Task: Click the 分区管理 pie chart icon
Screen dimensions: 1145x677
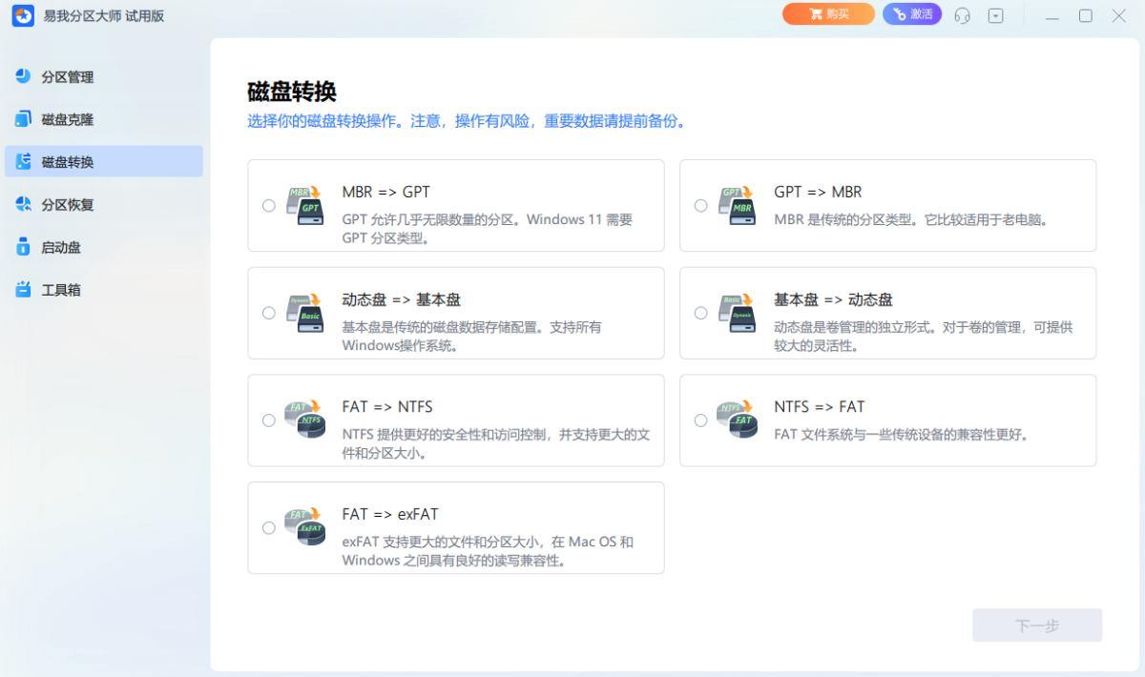Action: point(24,76)
